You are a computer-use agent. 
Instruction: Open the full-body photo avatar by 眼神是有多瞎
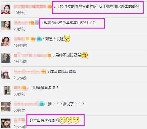(x=6, y=91)
